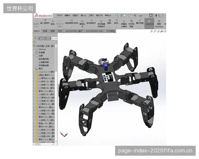Switch to the SOLIDWORKS MBD tab
Screen dimensions: 199x159
tap(95, 31)
